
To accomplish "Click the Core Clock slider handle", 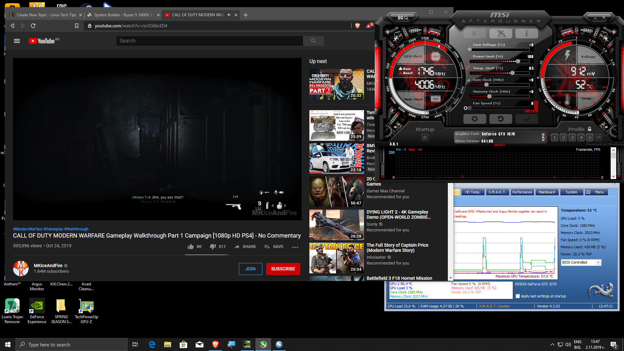I will pos(487,85).
